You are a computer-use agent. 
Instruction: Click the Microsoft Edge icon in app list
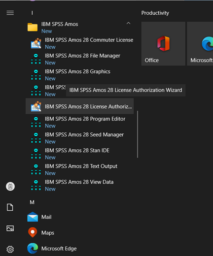pos(33,248)
